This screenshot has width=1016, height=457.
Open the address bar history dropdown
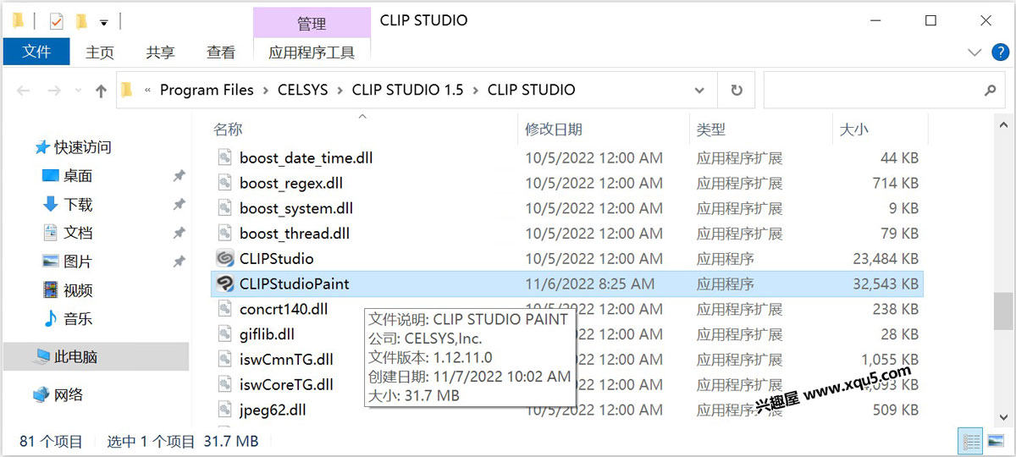click(x=700, y=91)
